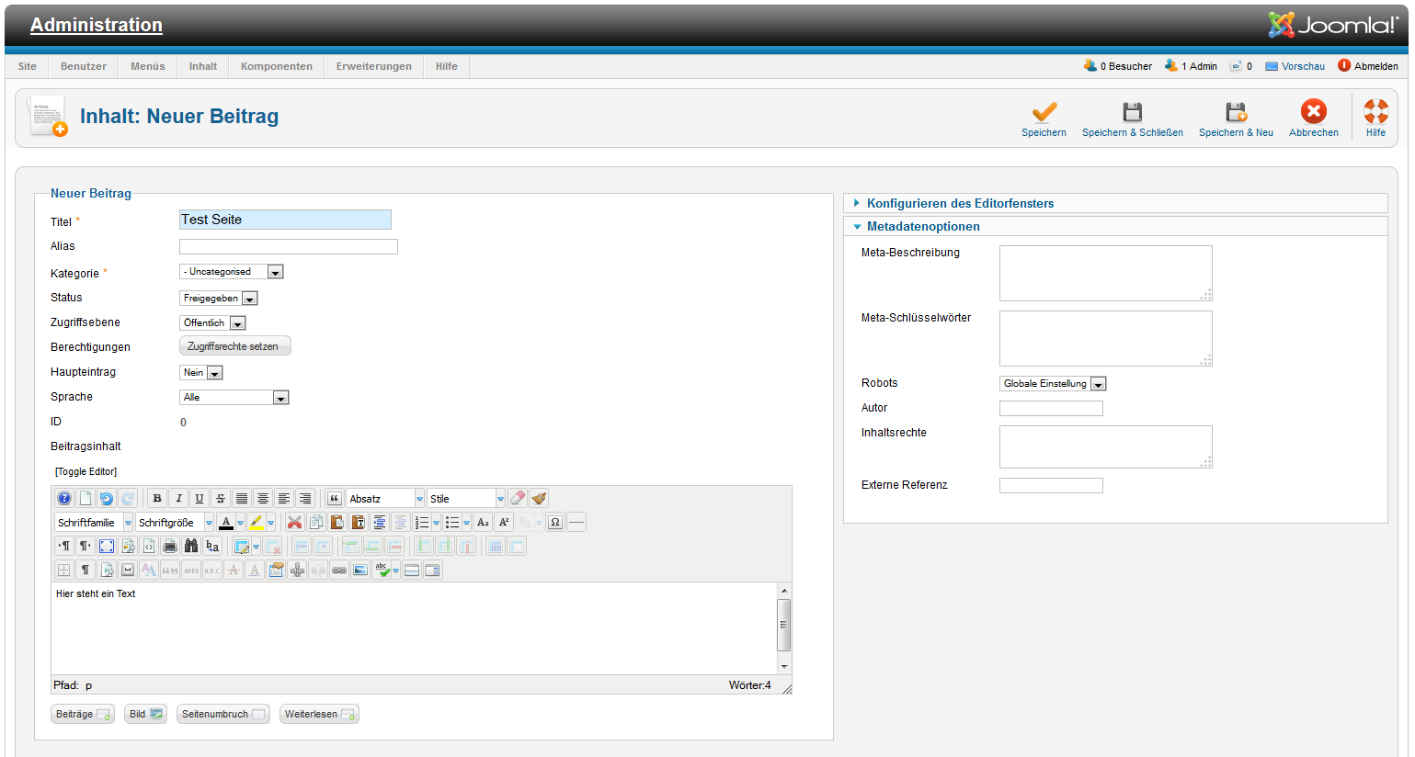Screen dimensions: 1415x757
Task: Open the Schriftfamilie font dropdown
Action: (95, 523)
